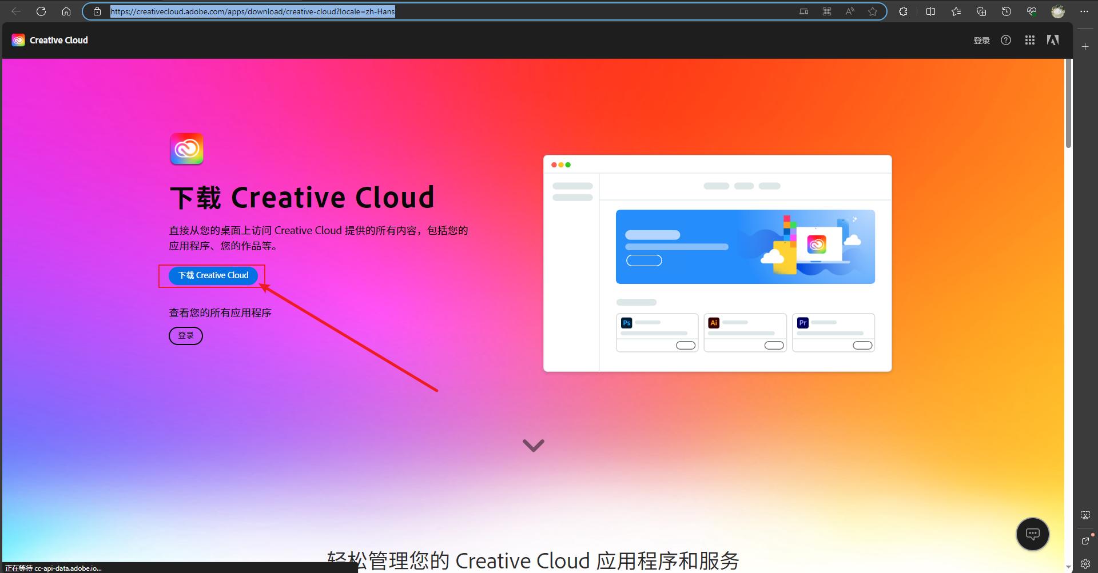Viewport: 1098px width, 573px height.
Task: Open the help question mark icon
Action: 1006,40
